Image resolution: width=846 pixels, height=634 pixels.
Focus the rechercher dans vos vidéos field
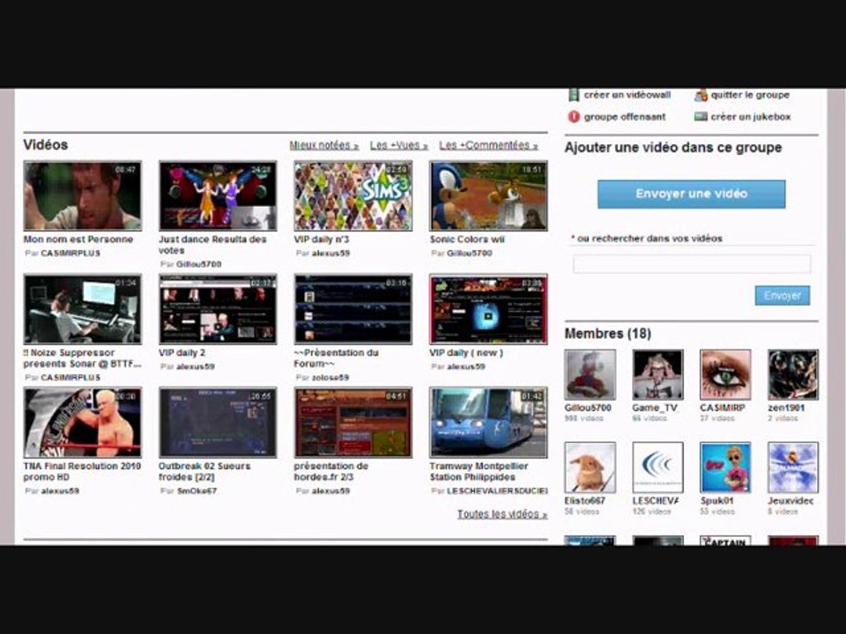691,264
